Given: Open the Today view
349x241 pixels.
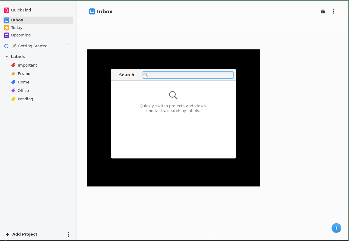Looking at the screenshot, I should tap(17, 27).
